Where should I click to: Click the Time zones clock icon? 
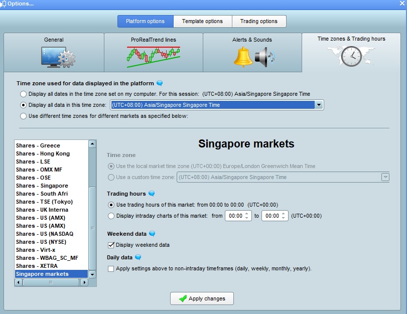(x=351, y=56)
